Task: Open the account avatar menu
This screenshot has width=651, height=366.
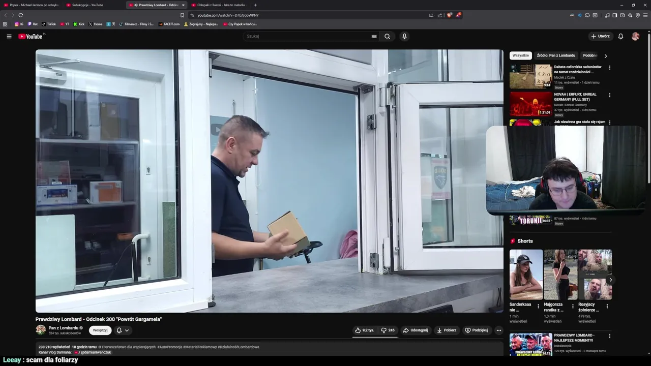Action: (x=635, y=36)
